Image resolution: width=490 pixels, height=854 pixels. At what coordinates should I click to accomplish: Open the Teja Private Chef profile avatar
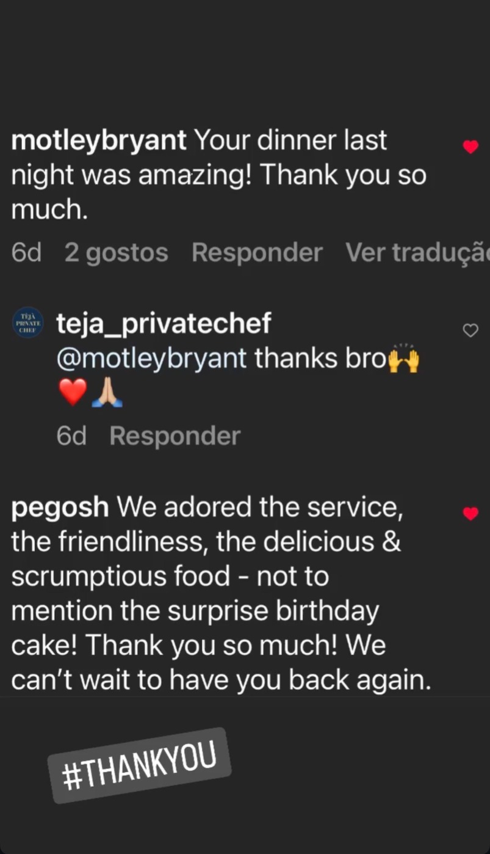click(x=27, y=322)
